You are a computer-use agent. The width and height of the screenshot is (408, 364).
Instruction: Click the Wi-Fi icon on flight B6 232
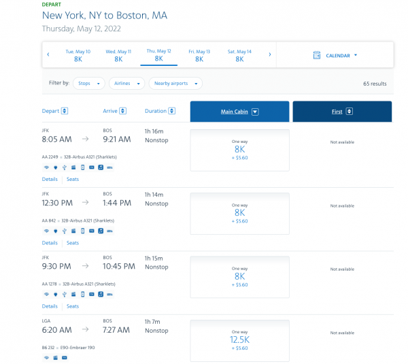tap(46, 357)
